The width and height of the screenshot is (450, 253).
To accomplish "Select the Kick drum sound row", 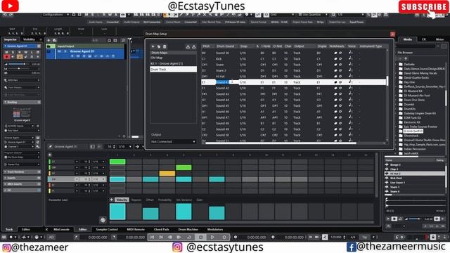I will [294, 59].
